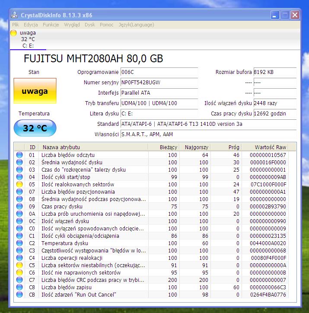Click status icon for attribute 02

[19, 162]
